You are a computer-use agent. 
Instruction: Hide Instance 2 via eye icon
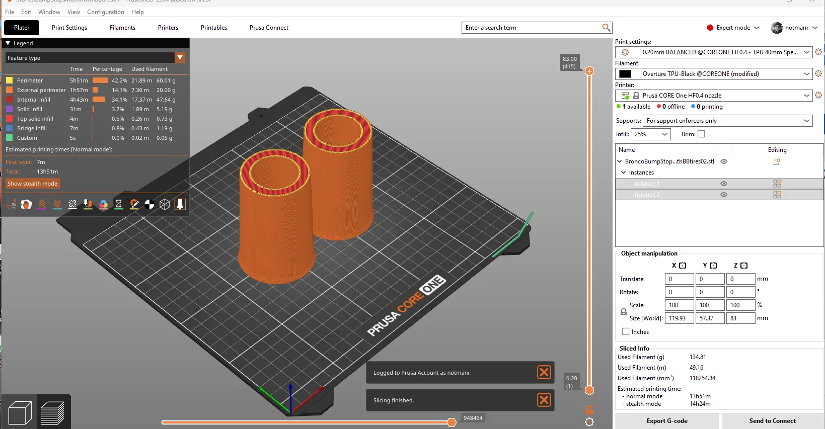point(724,195)
